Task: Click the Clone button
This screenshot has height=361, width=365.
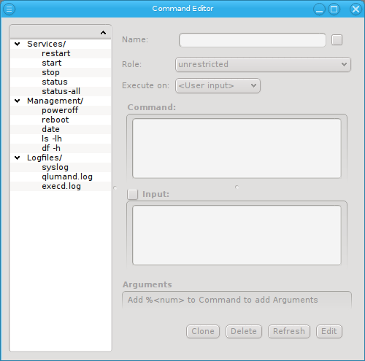Action: (x=203, y=331)
